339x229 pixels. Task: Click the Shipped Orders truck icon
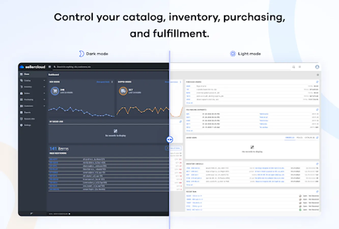(123, 91)
